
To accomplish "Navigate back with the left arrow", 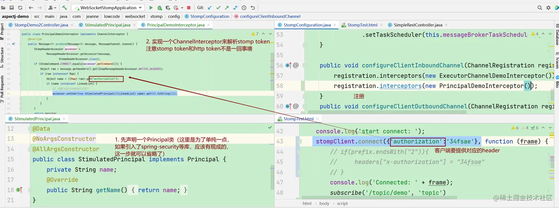I will coord(31,8).
